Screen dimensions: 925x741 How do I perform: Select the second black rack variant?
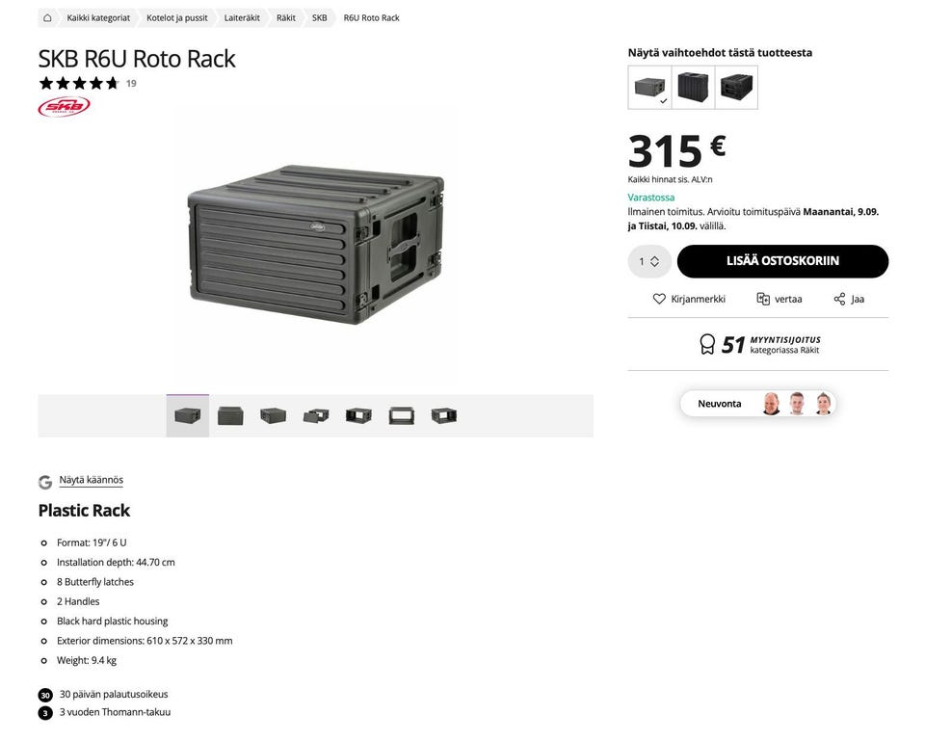(x=693, y=87)
